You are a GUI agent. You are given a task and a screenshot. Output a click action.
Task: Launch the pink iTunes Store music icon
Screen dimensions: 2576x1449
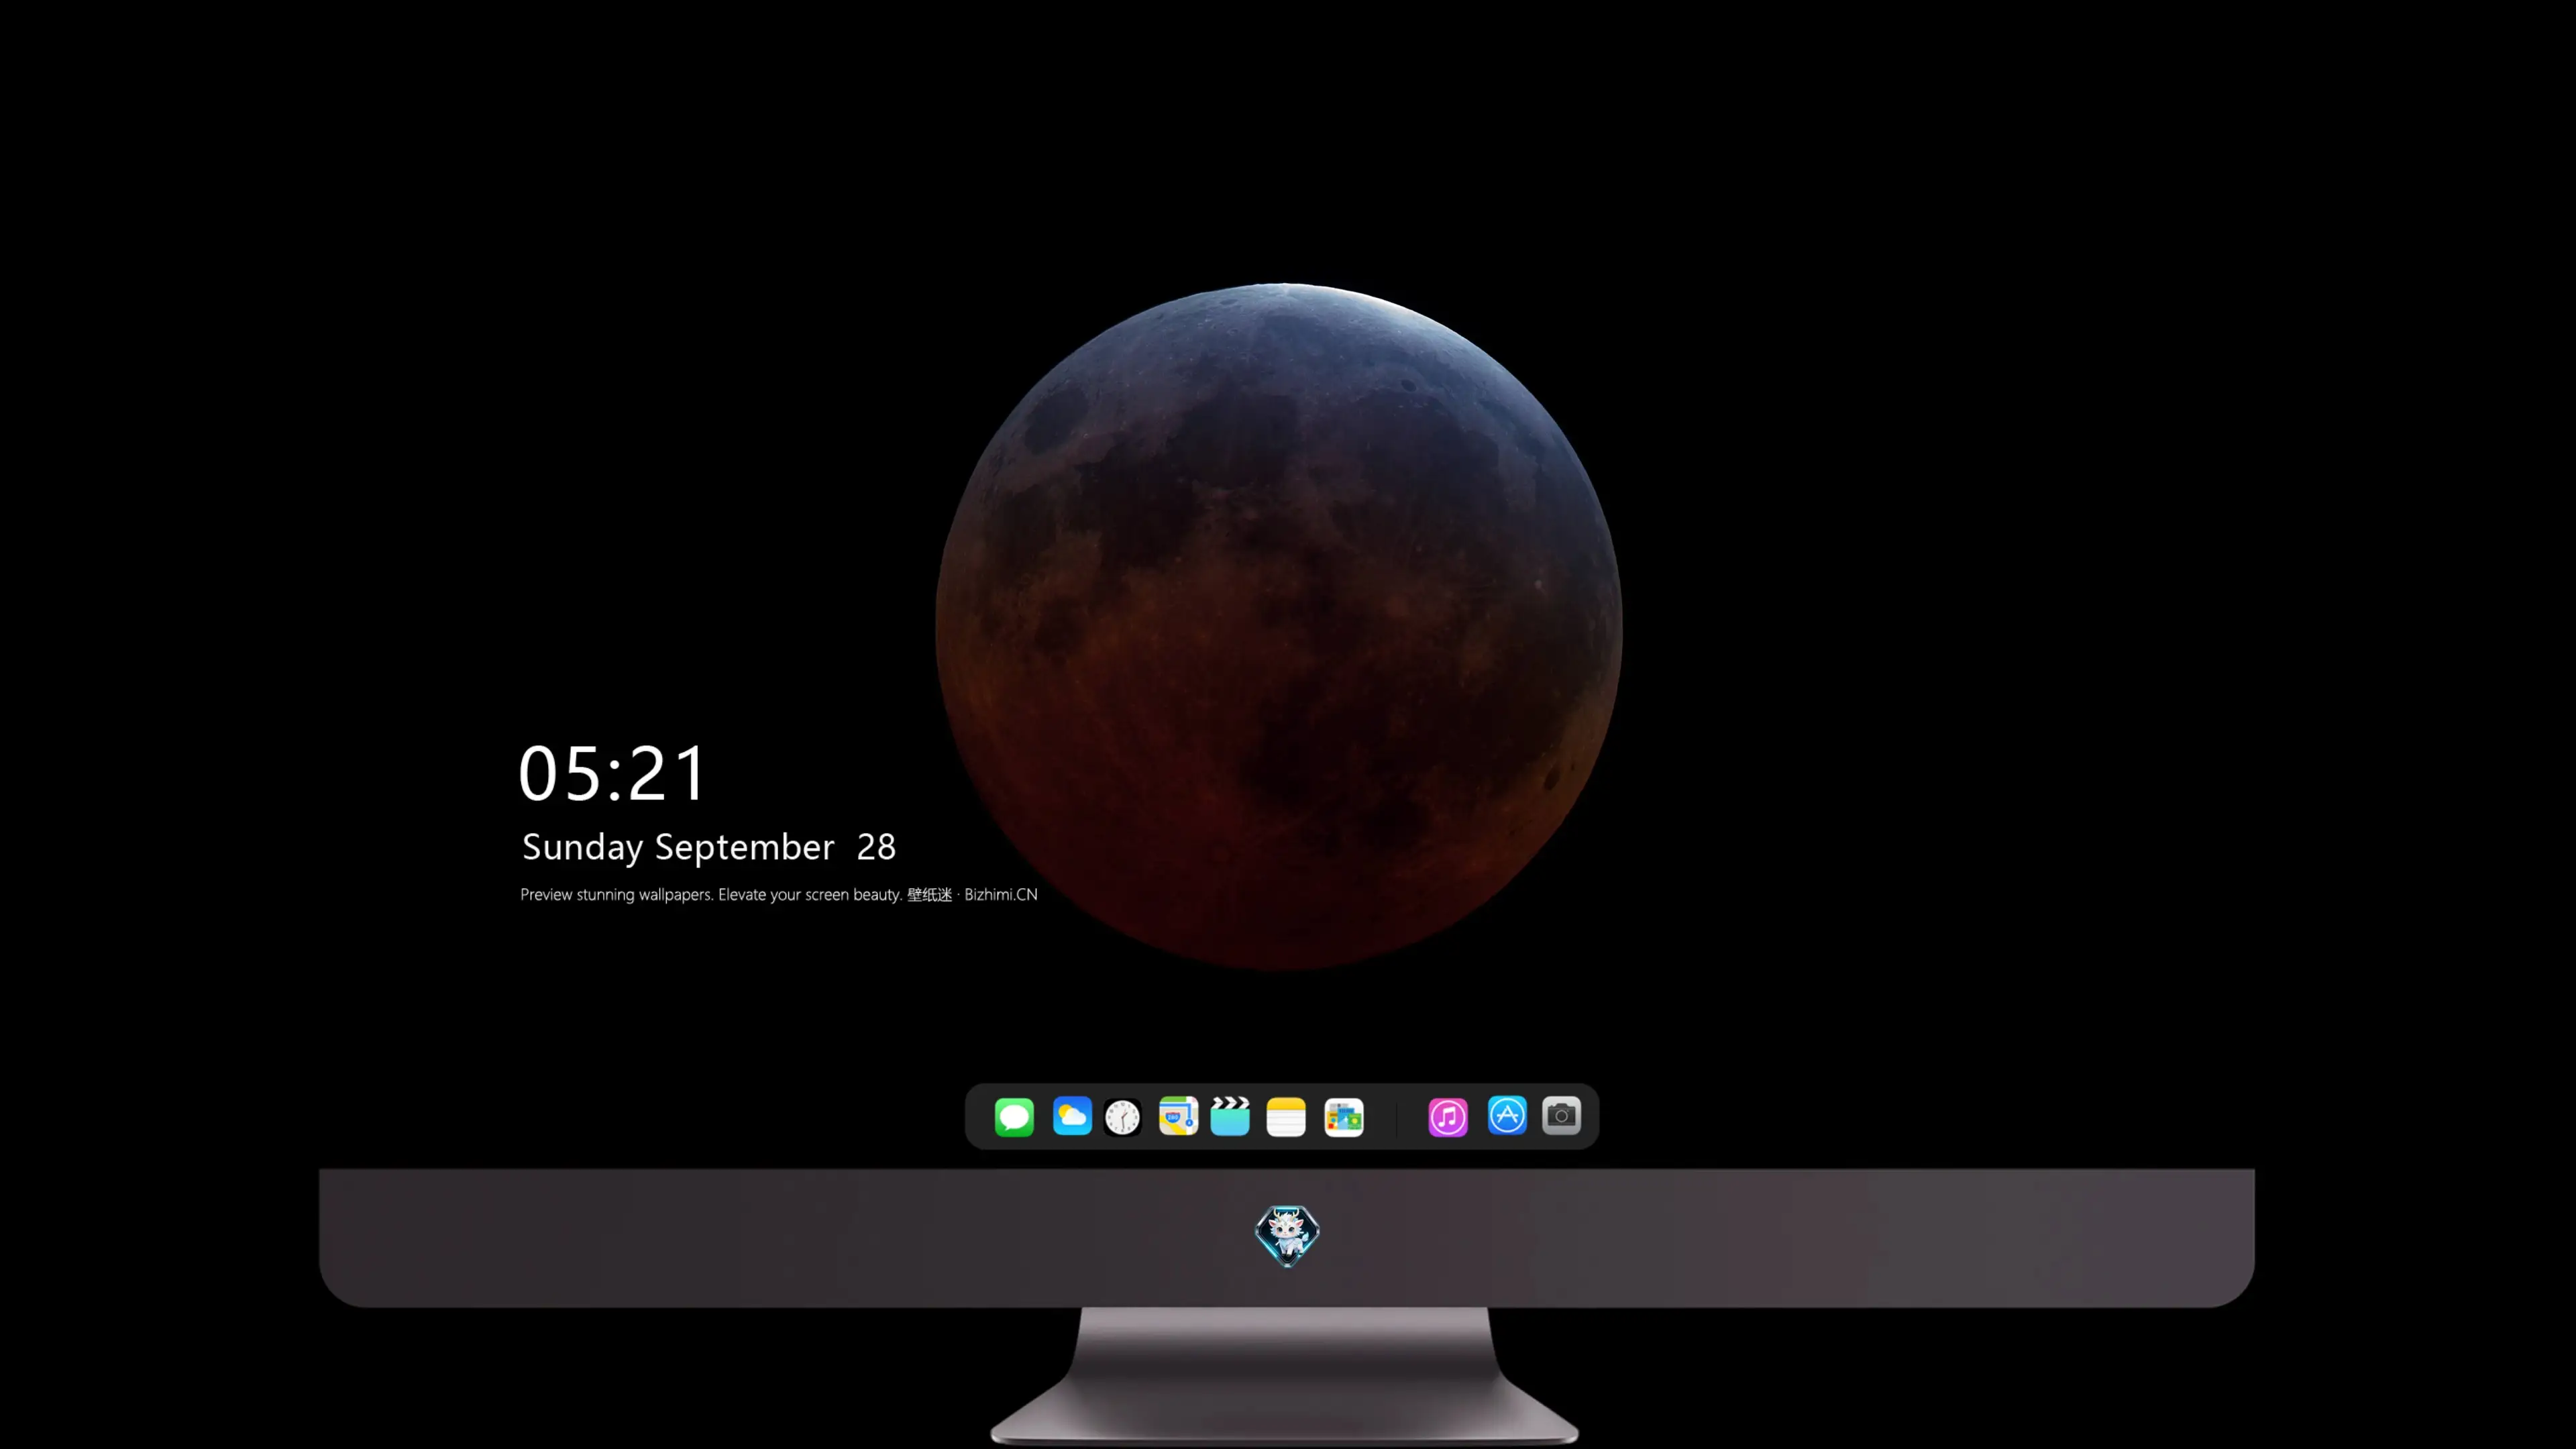point(1448,1117)
